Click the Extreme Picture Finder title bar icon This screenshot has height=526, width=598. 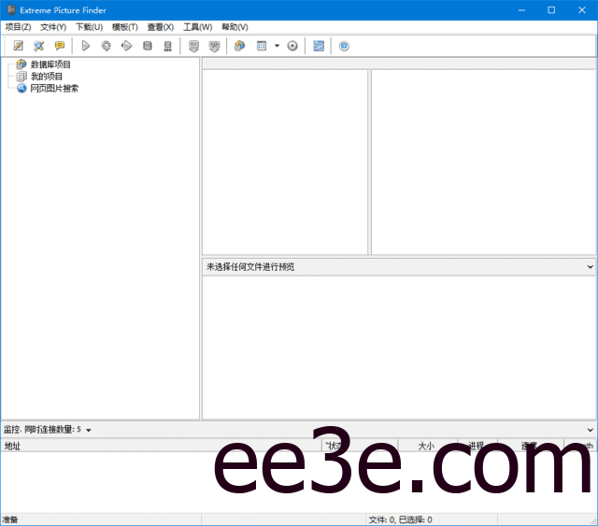coord(11,10)
